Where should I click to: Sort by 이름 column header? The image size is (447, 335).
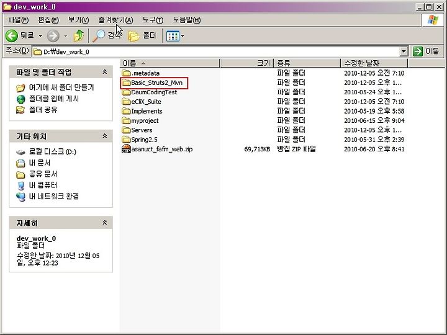170,63
